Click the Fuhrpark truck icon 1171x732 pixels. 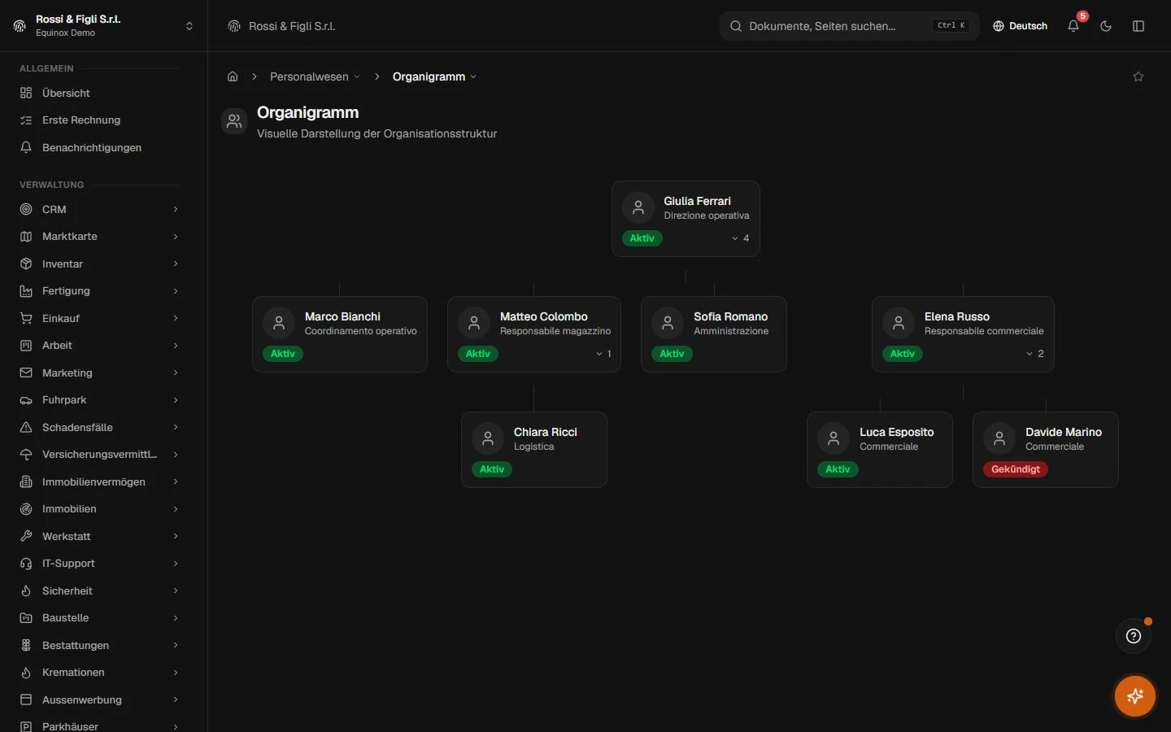[26, 400]
